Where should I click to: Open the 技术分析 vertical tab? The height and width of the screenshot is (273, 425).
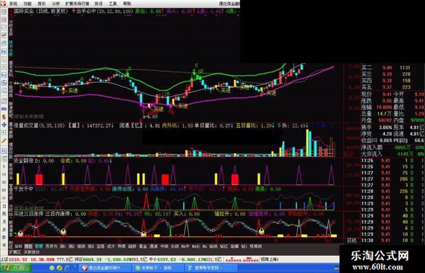11,49
